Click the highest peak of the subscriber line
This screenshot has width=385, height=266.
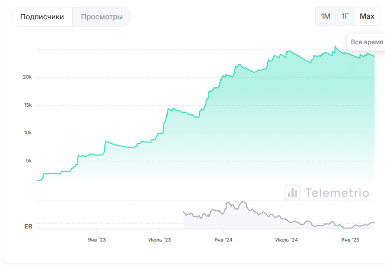click(x=335, y=46)
